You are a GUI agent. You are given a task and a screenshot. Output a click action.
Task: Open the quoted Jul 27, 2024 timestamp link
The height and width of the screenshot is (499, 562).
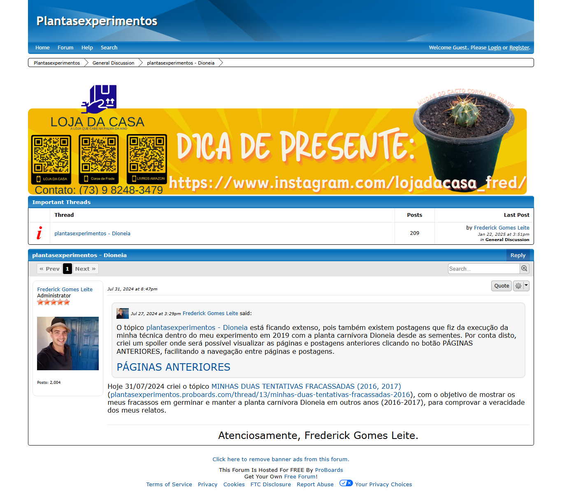[x=156, y=313]
